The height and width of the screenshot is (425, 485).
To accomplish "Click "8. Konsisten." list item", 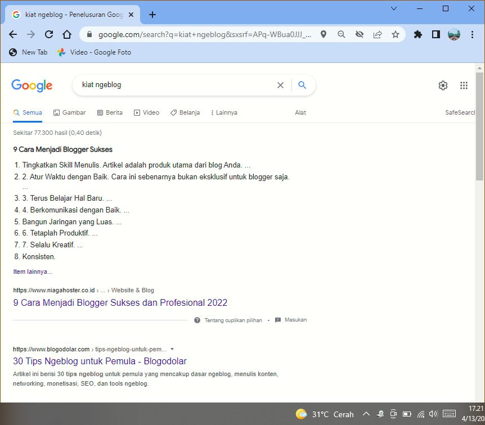I will click(x=35, y=256).
